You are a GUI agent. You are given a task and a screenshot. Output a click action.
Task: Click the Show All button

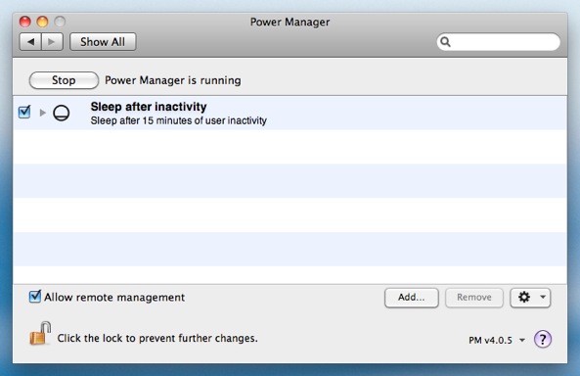pyautogui.click(x=103, y=42)
